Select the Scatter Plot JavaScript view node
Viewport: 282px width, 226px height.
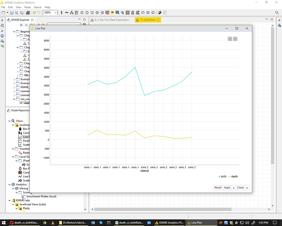(26, 145)
